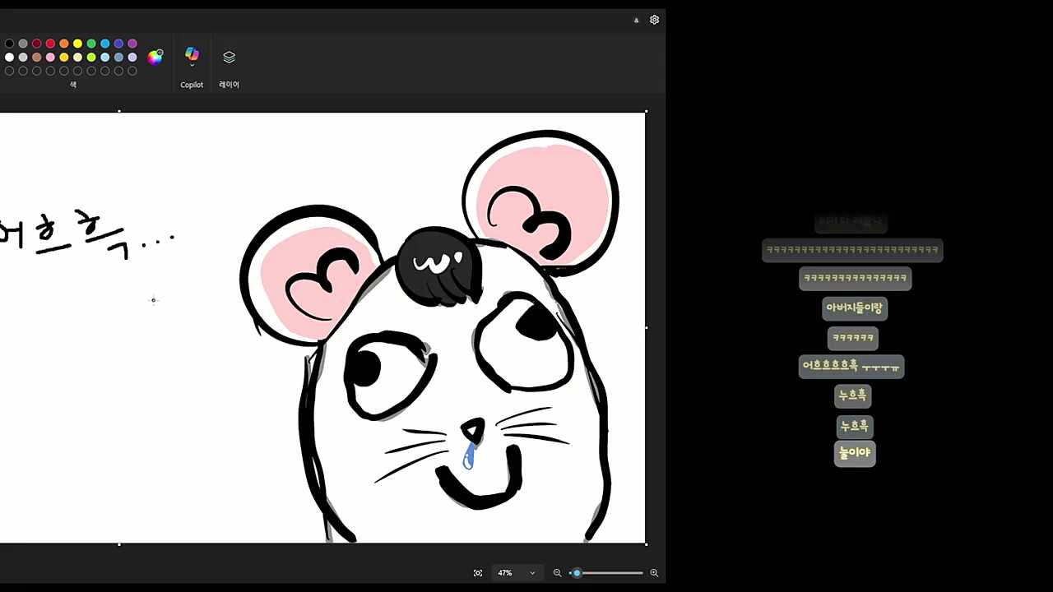Pick the red color swatch
Viewport: 1053px width, 592px height.
coord(50,44)
